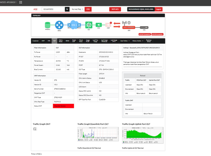
Task: Click the Uplink Port OLT column header
Action: coord(154,80)
